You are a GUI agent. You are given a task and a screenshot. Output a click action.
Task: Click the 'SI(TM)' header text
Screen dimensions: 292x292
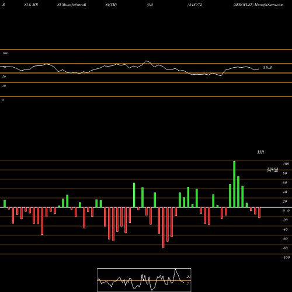111,5
